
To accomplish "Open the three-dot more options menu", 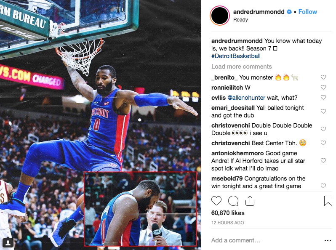I will coord(328,241).
